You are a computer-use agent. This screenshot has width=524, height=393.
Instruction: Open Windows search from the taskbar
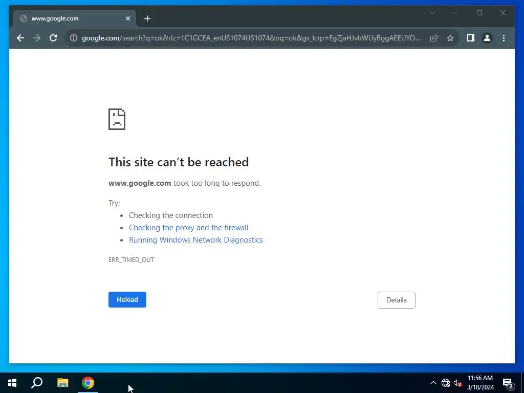coord(37,383)
